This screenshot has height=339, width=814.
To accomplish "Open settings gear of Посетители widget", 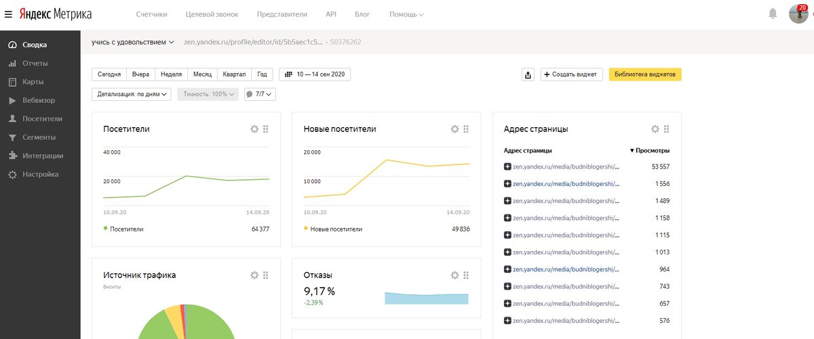I will click(x=254, y=129).
